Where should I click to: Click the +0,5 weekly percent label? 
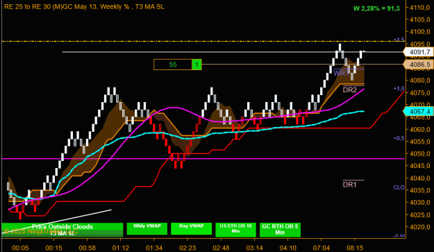(x=399, y=138)
